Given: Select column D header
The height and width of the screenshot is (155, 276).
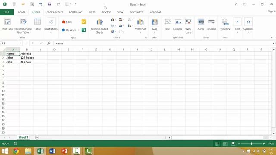Looking at the screenshot, I should (x=54, y=50).
